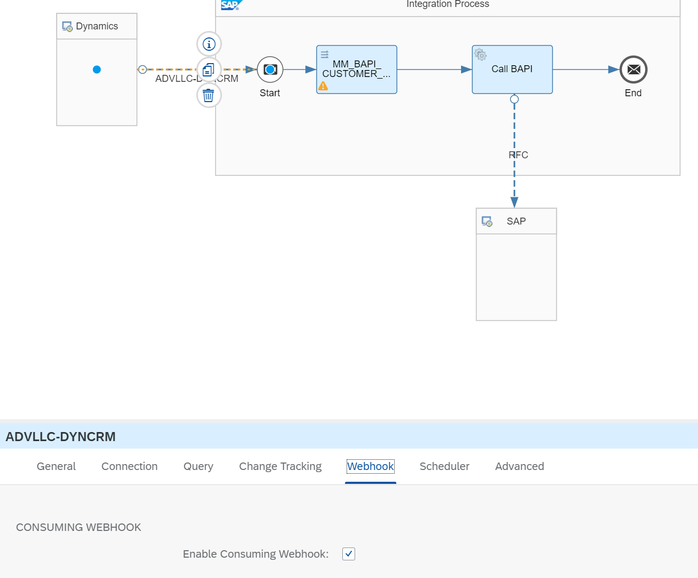
Task: Click the ADVLLC-DYNCRM adapter line label
Action: (197, 79)
